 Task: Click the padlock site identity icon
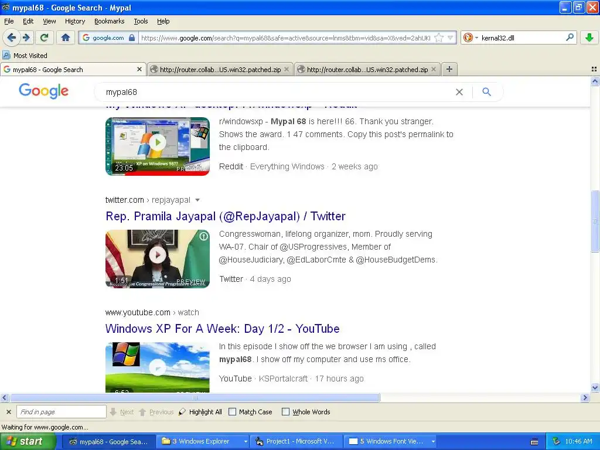pos(132,37)
